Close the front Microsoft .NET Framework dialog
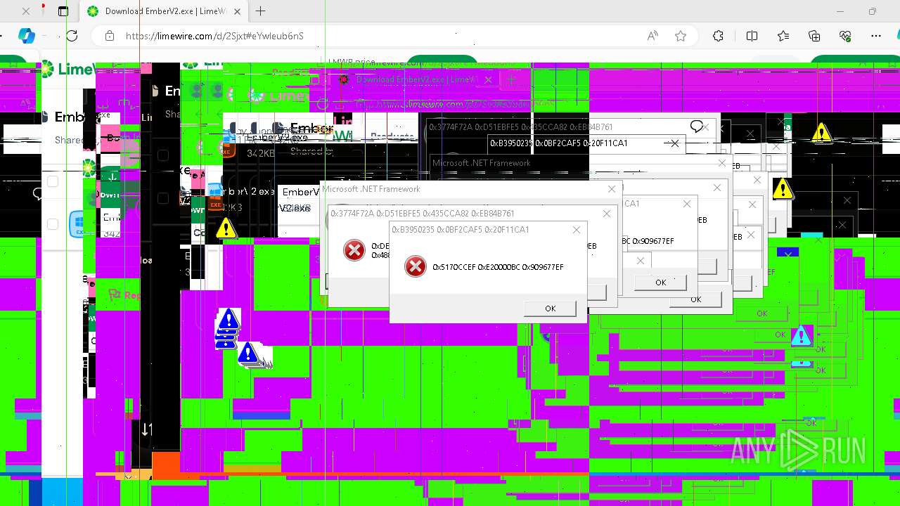Screen dimensions: 900x506 click(612, 189)
